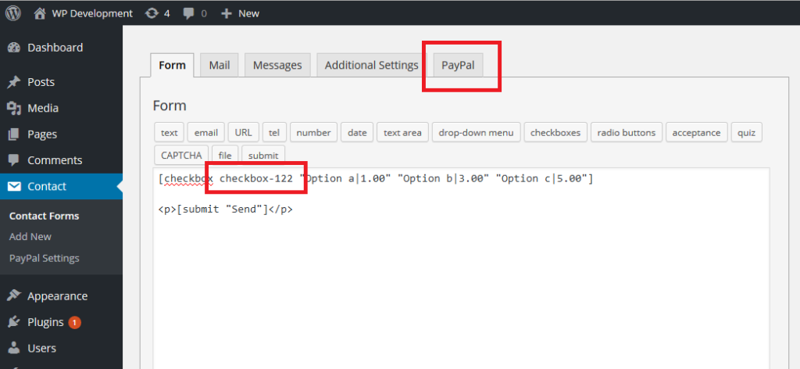The image size is (800, 369).
Task: Open the Additional Settings tab
Action: (x=371, y=66)
